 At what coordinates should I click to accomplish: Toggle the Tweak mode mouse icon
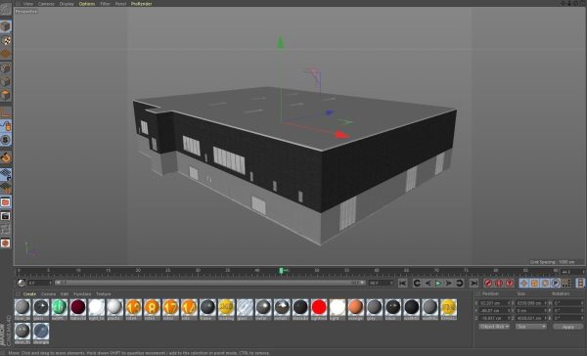[5, 126]
